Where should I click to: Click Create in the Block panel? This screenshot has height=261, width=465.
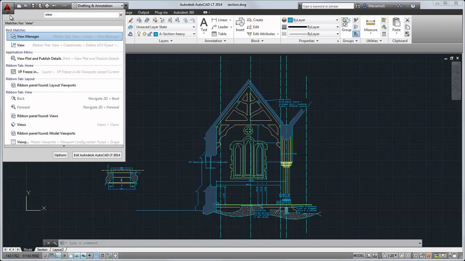click(x=255, y=20)
